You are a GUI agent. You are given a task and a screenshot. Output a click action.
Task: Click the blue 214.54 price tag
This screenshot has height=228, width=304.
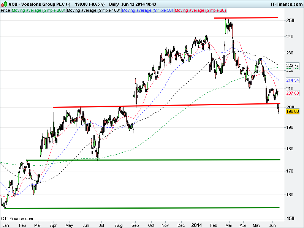(293, 80)
